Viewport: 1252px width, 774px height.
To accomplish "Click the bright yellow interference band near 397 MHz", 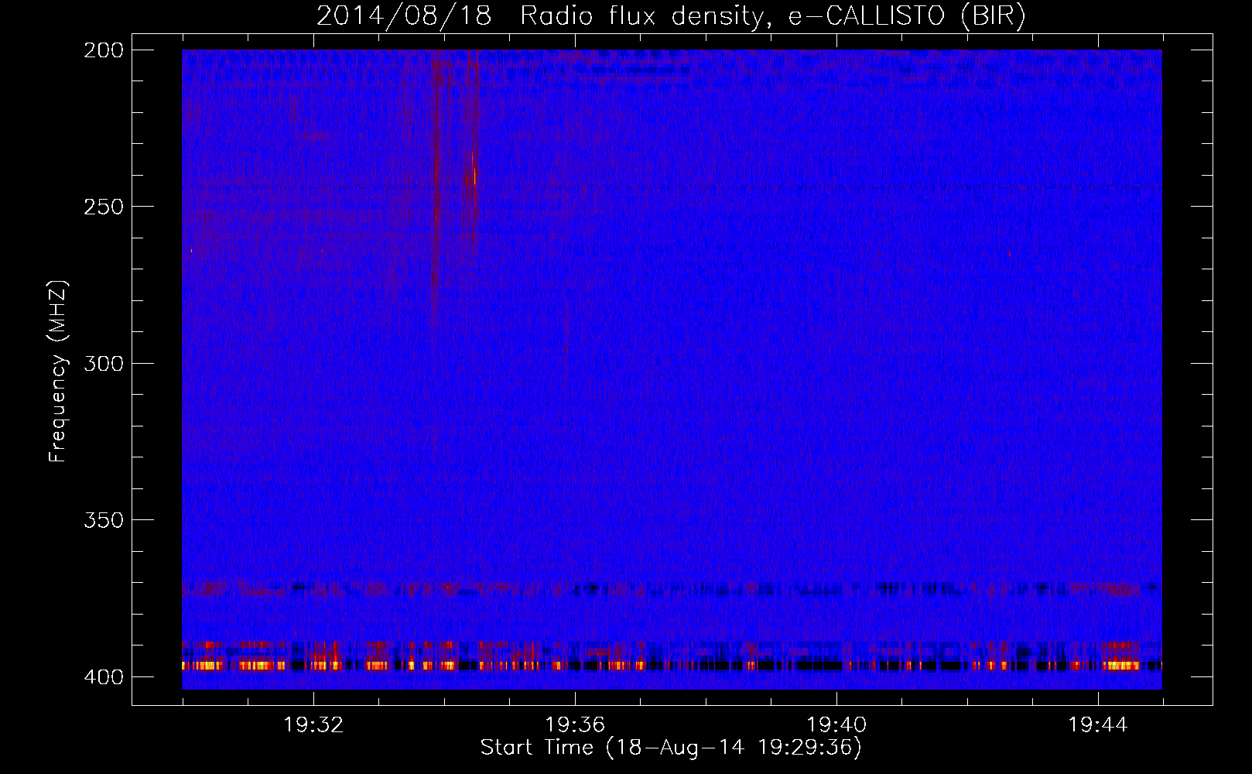I will coord(672,665).
